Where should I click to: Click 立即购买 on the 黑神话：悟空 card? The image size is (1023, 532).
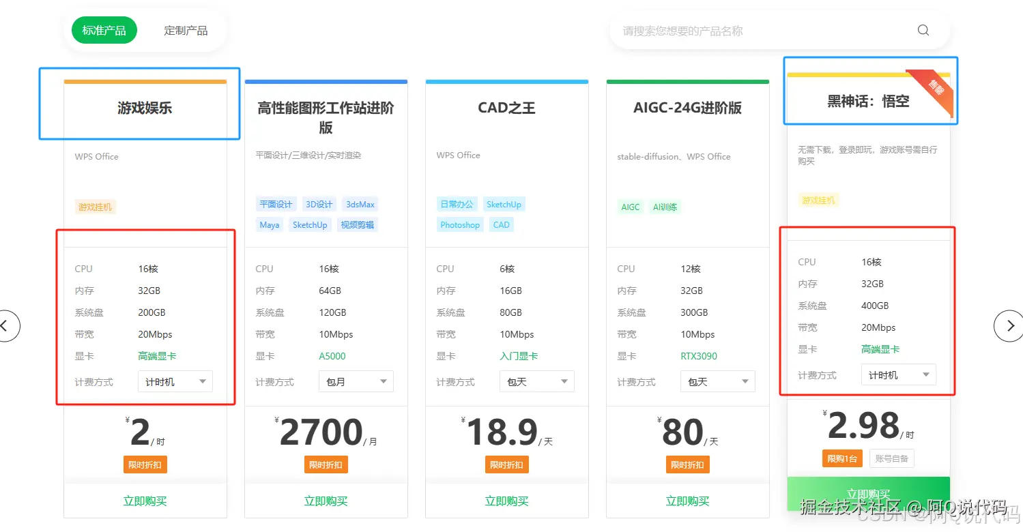(868, 492)
